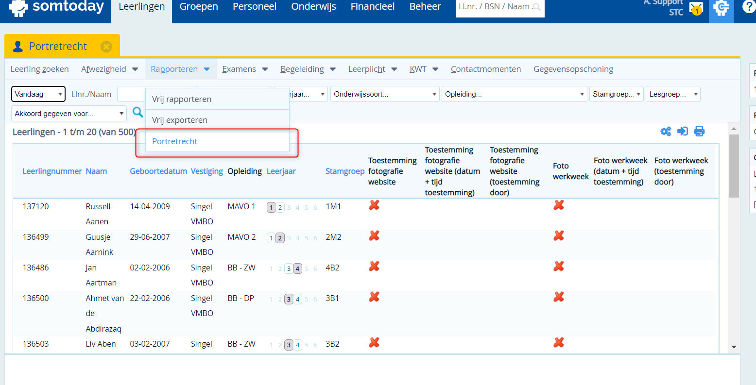Sort by Stamgroep column header
The height and width of the screenshot is (385, 756).
point(345,171)
